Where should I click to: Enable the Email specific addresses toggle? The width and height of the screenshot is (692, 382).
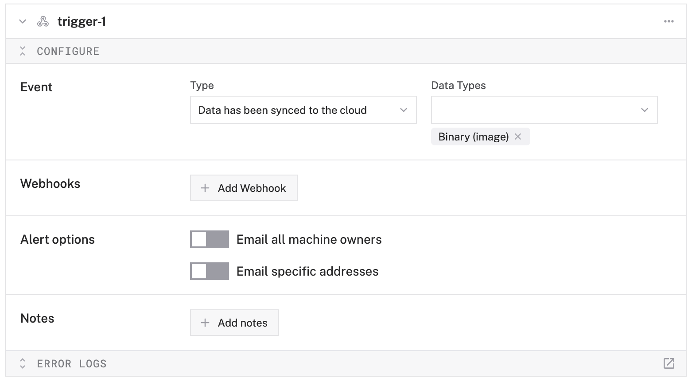tap(209, 271)
